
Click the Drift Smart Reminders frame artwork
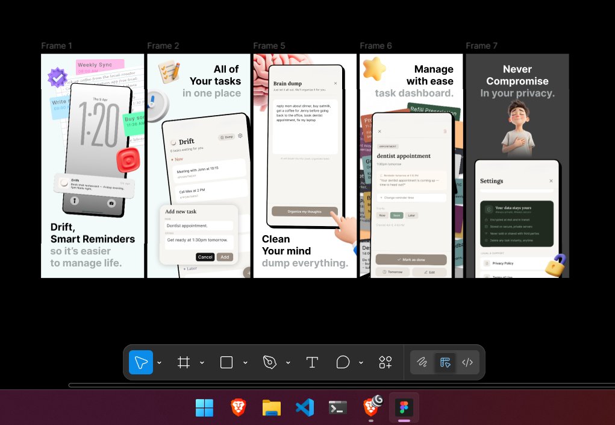tap(93, 166)
